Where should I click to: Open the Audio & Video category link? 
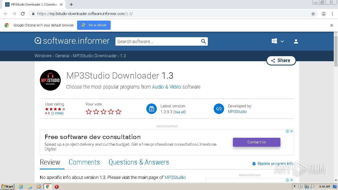167,87
